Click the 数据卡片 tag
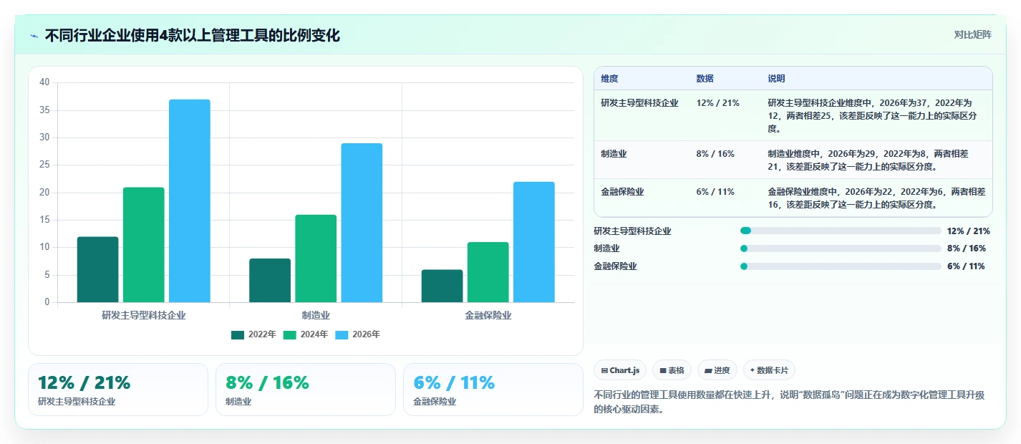 [769, 370]
